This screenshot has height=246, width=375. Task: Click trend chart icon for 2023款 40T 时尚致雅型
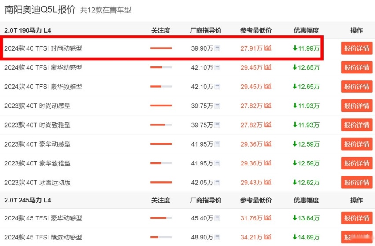pos(268,125)
